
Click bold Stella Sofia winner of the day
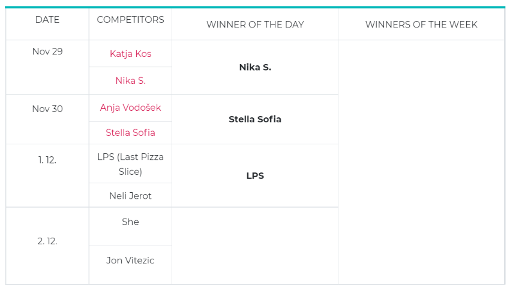pos(255,119)
